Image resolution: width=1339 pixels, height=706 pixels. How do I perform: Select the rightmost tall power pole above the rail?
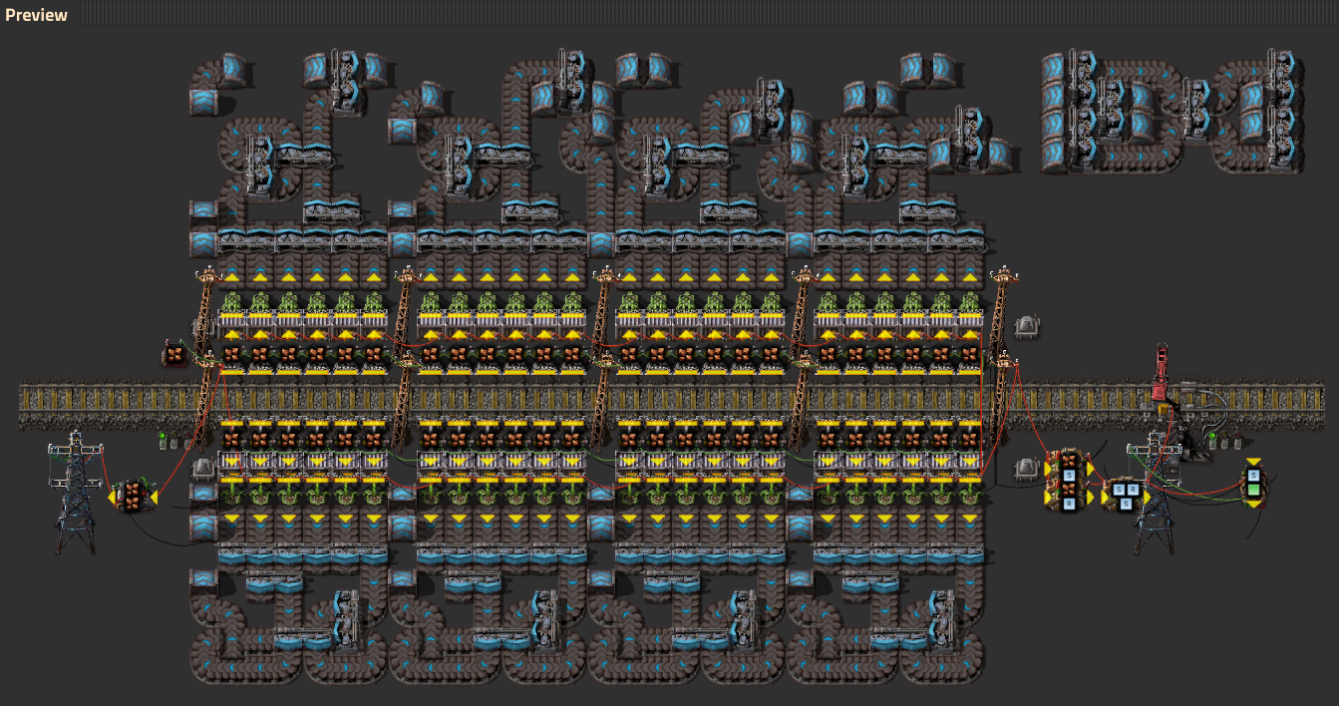tap(1002, 314)
